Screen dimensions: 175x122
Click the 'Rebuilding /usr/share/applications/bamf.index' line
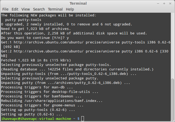52,101
